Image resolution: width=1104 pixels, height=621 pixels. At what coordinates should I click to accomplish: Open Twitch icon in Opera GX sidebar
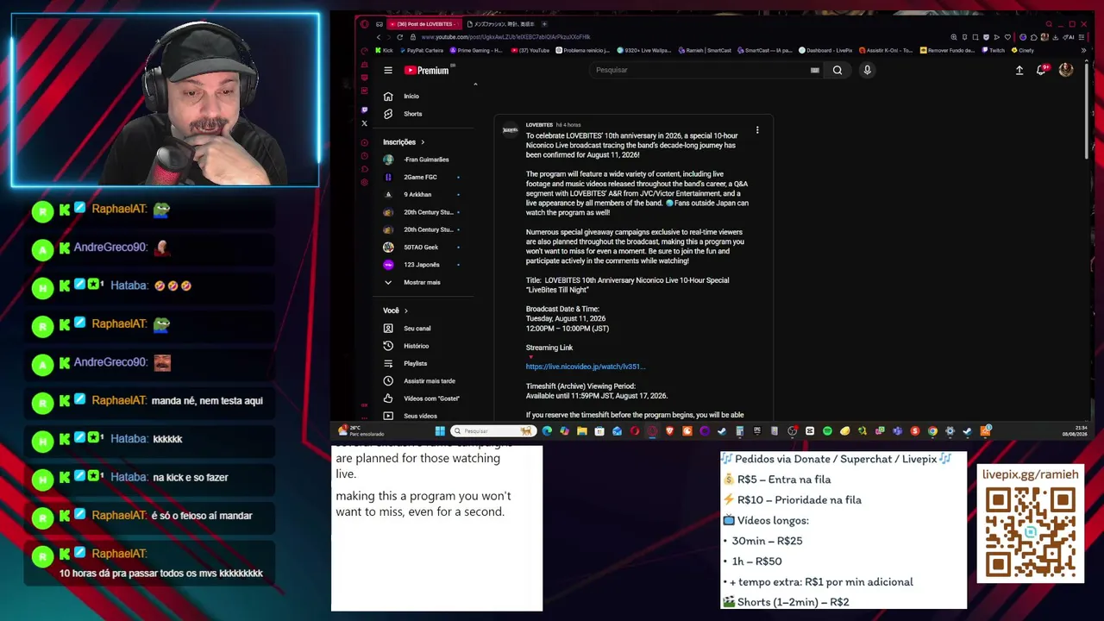point(364,110)
